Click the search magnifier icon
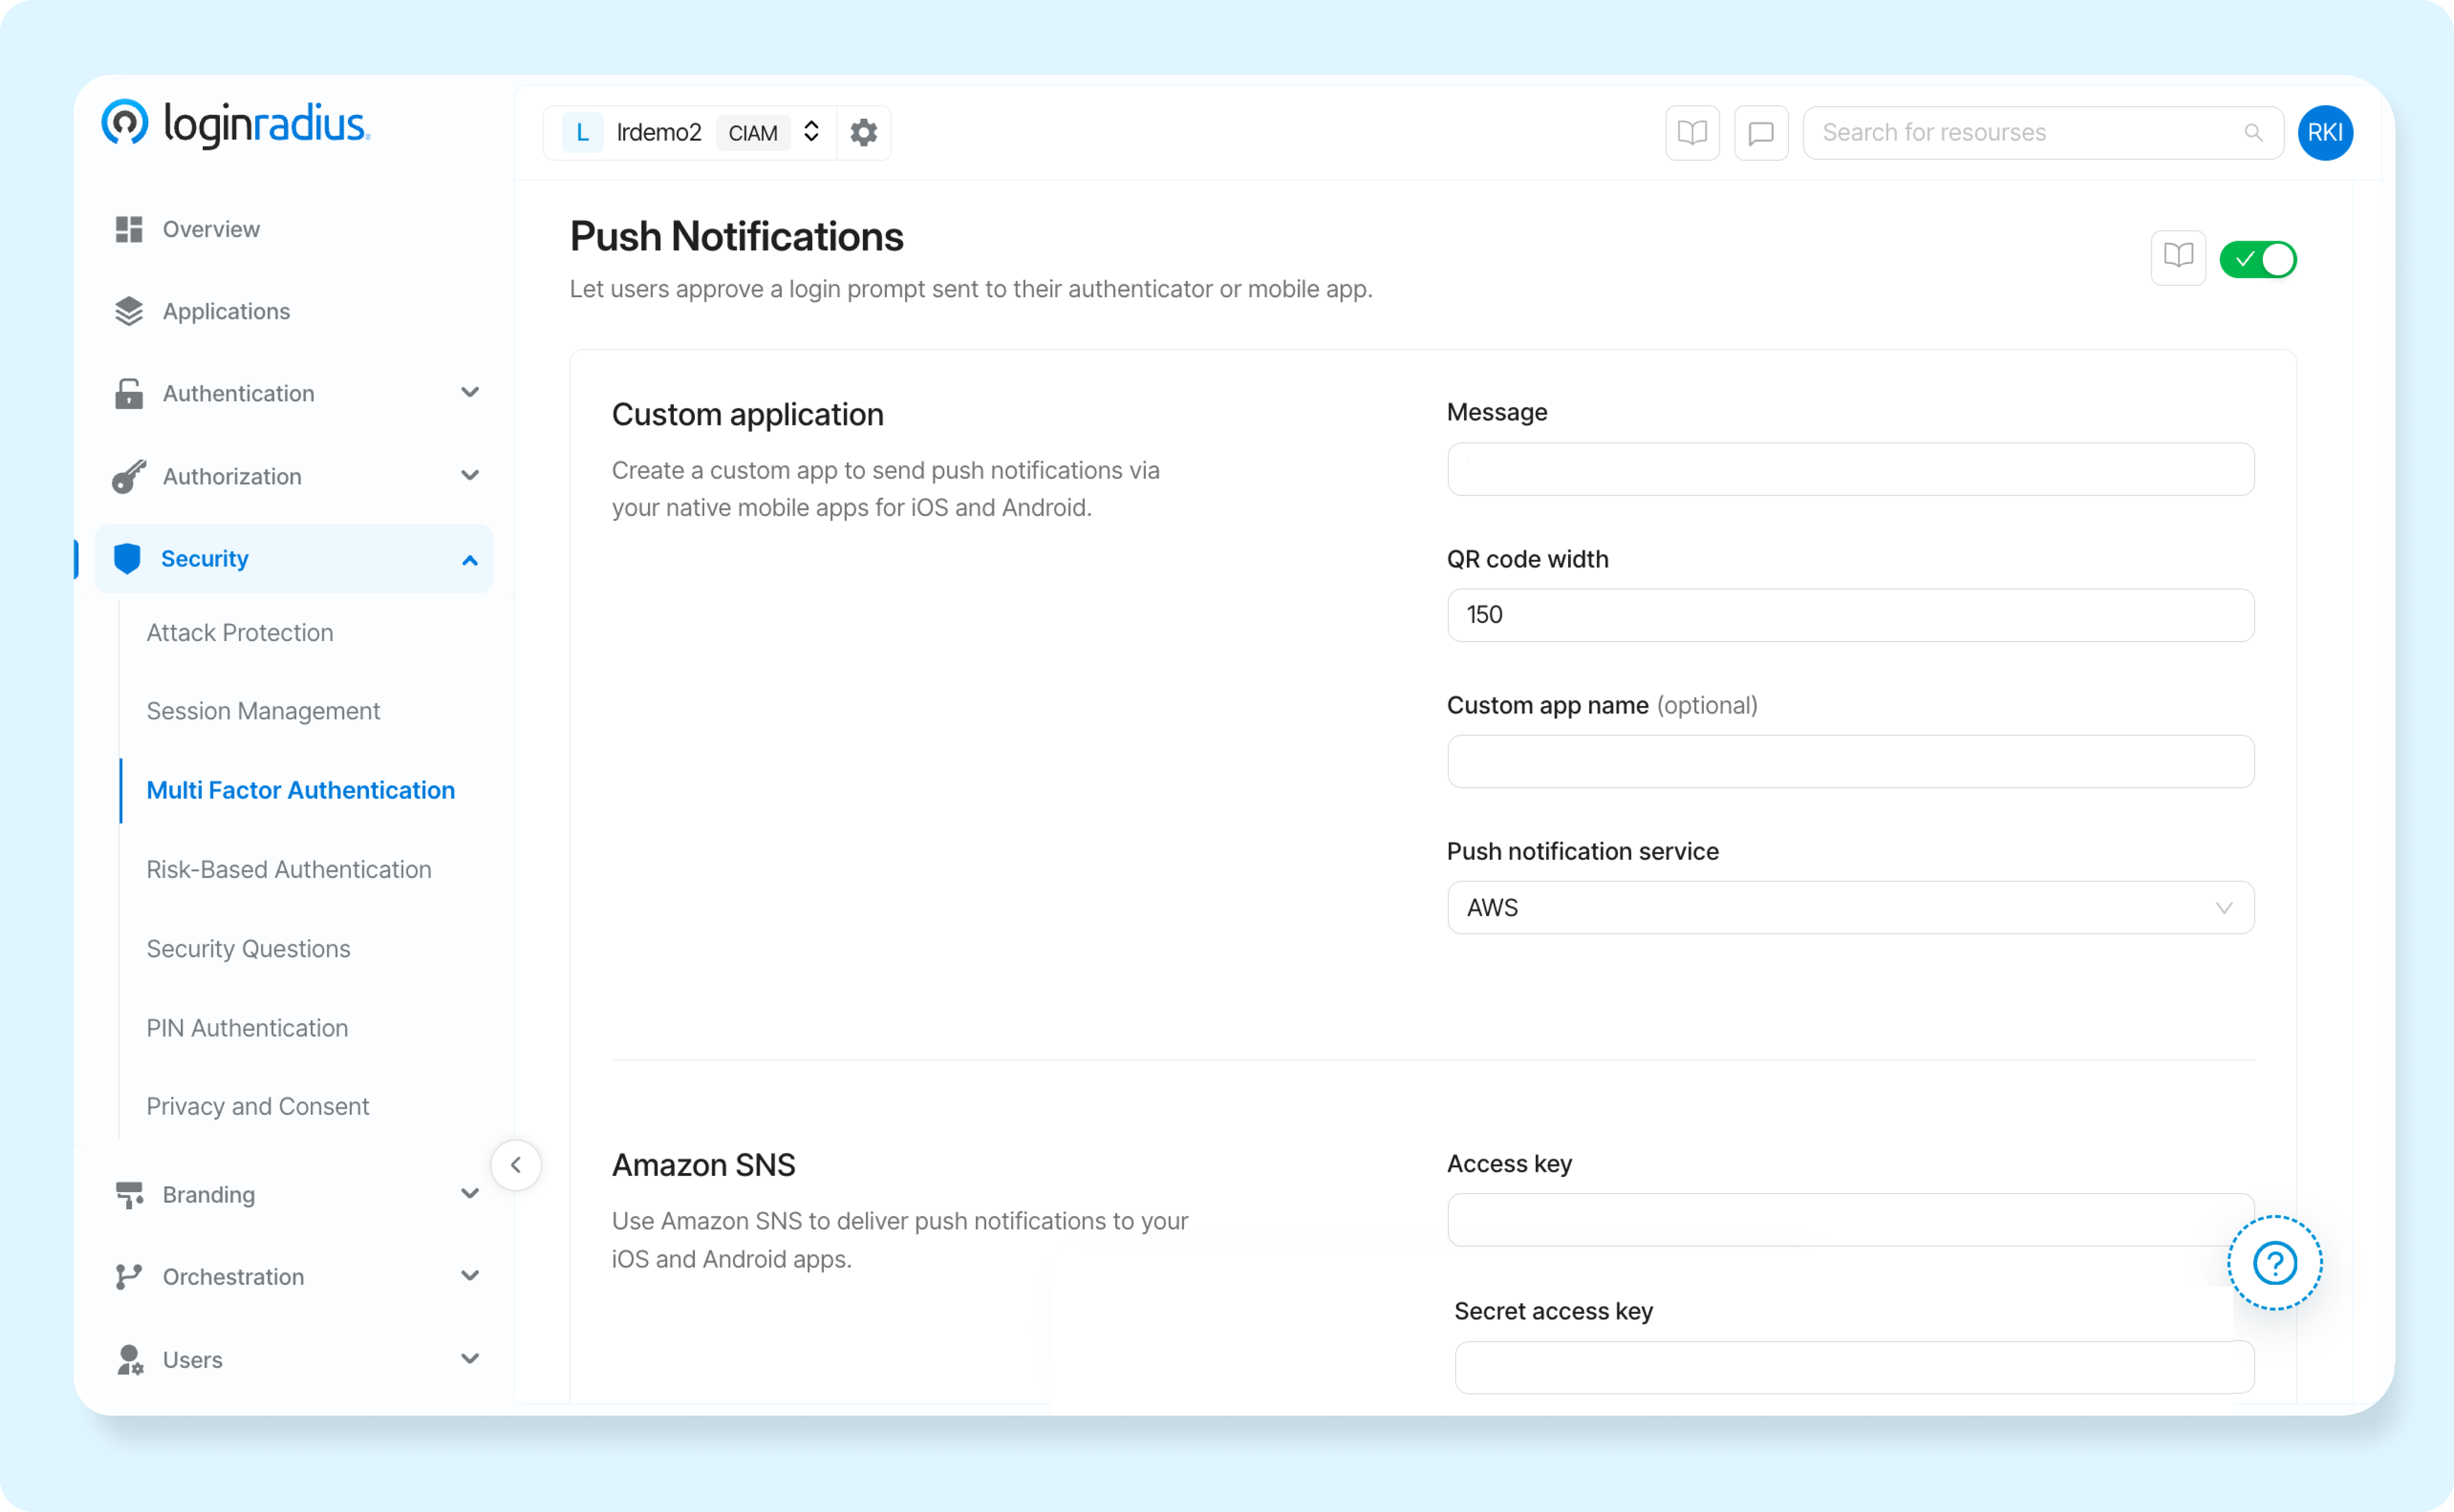 2253,132
